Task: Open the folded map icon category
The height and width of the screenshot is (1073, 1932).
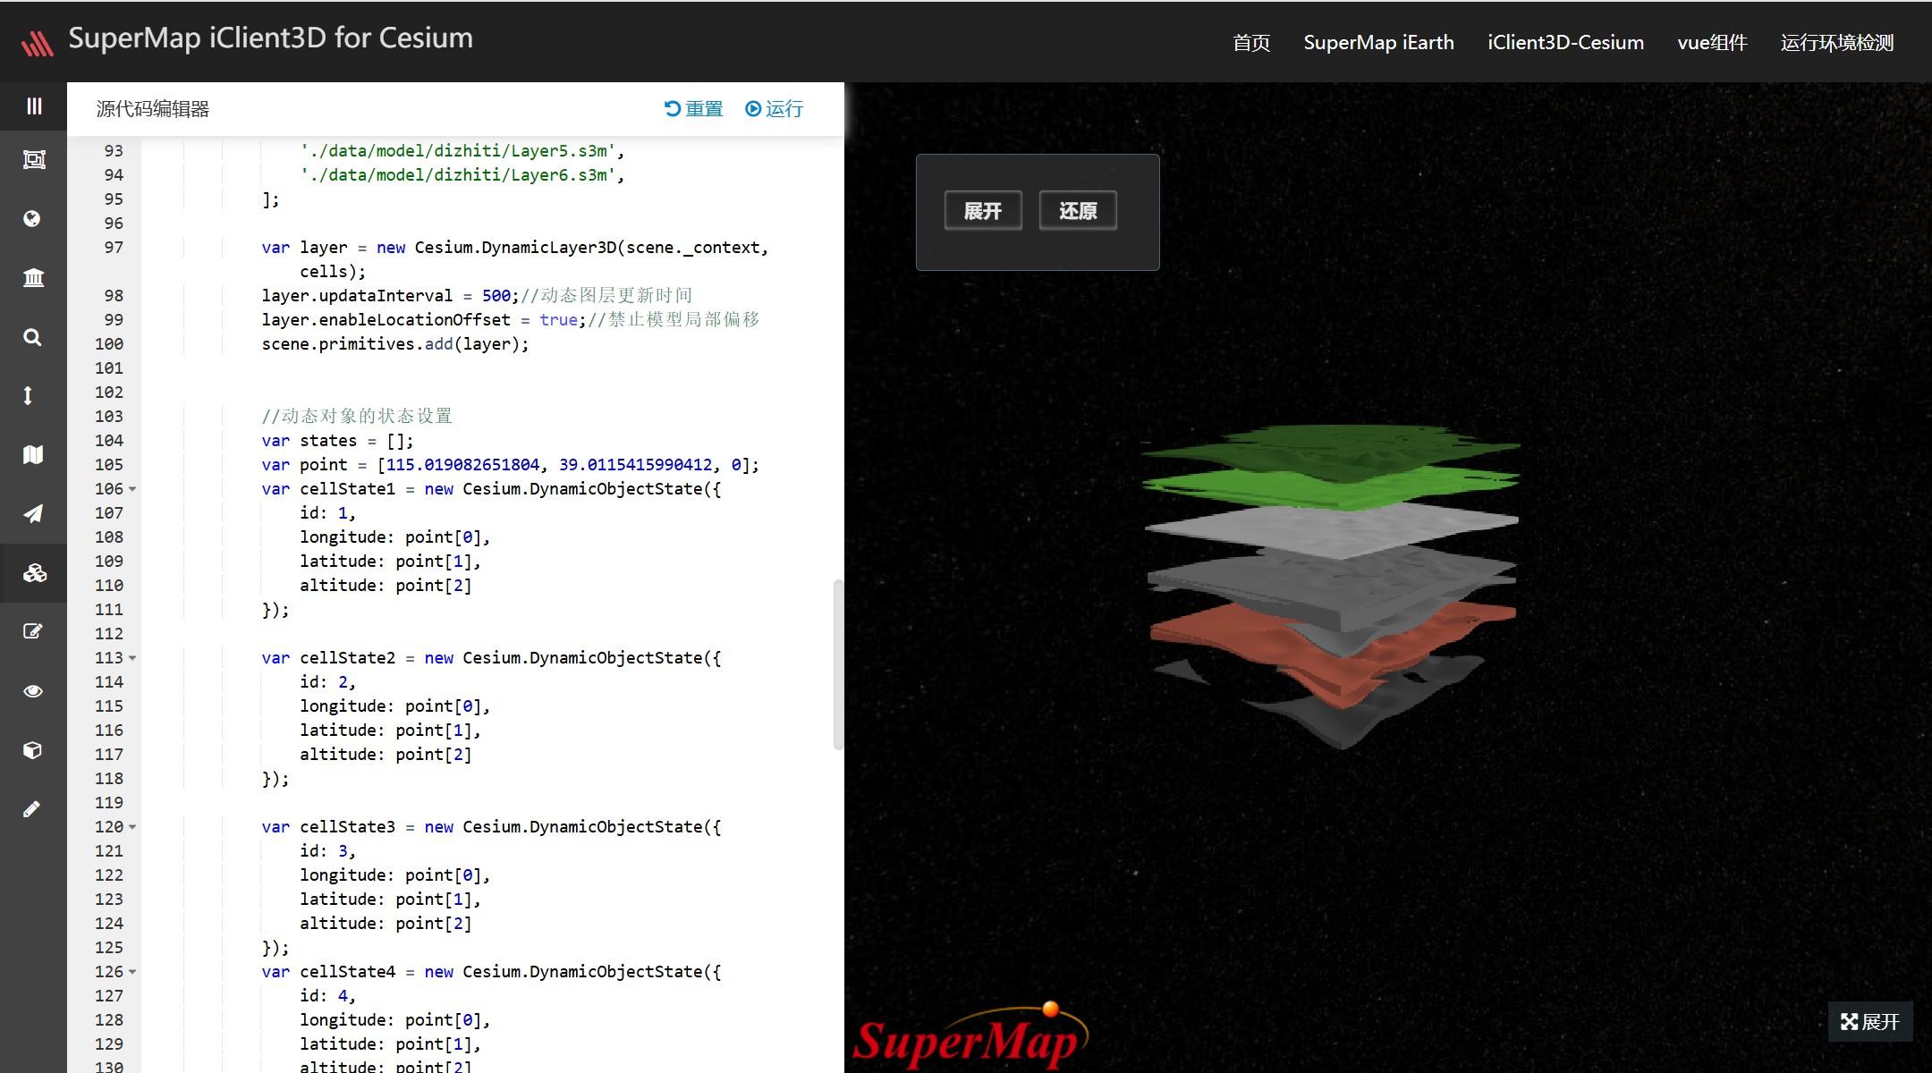Action: 33,455
